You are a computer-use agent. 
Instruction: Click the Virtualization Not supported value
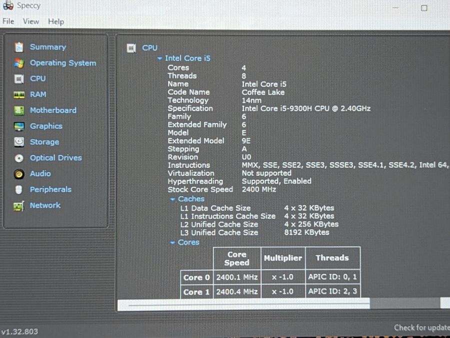pos(266,173)
